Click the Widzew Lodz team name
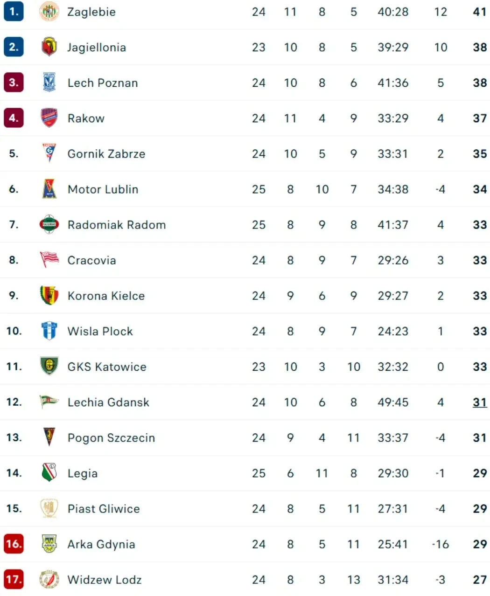 click(105, 580)
